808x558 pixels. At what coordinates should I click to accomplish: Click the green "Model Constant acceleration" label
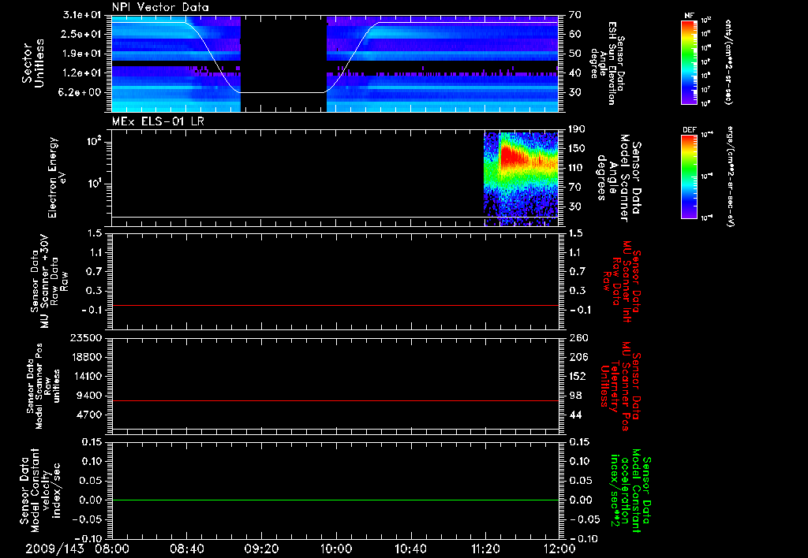tap(630, 490)
